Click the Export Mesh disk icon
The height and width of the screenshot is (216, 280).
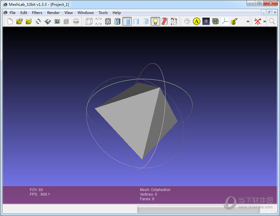(48, 21)
